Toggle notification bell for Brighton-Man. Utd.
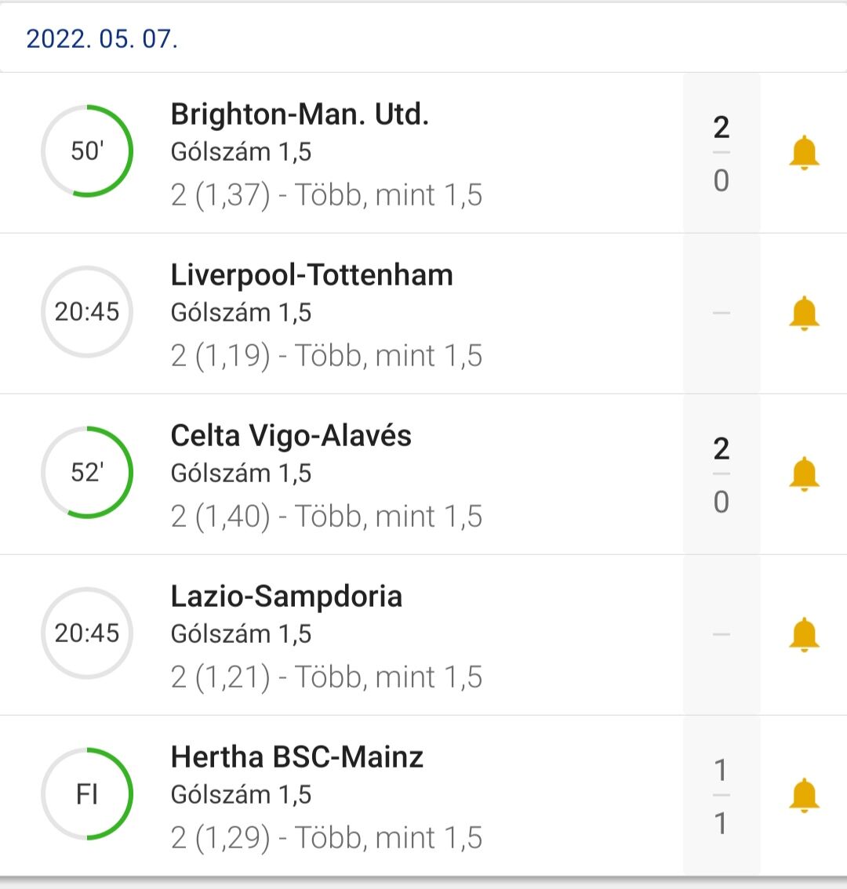Image resolution: width=847 pixels, height=889 pixels. pos(804,153)
